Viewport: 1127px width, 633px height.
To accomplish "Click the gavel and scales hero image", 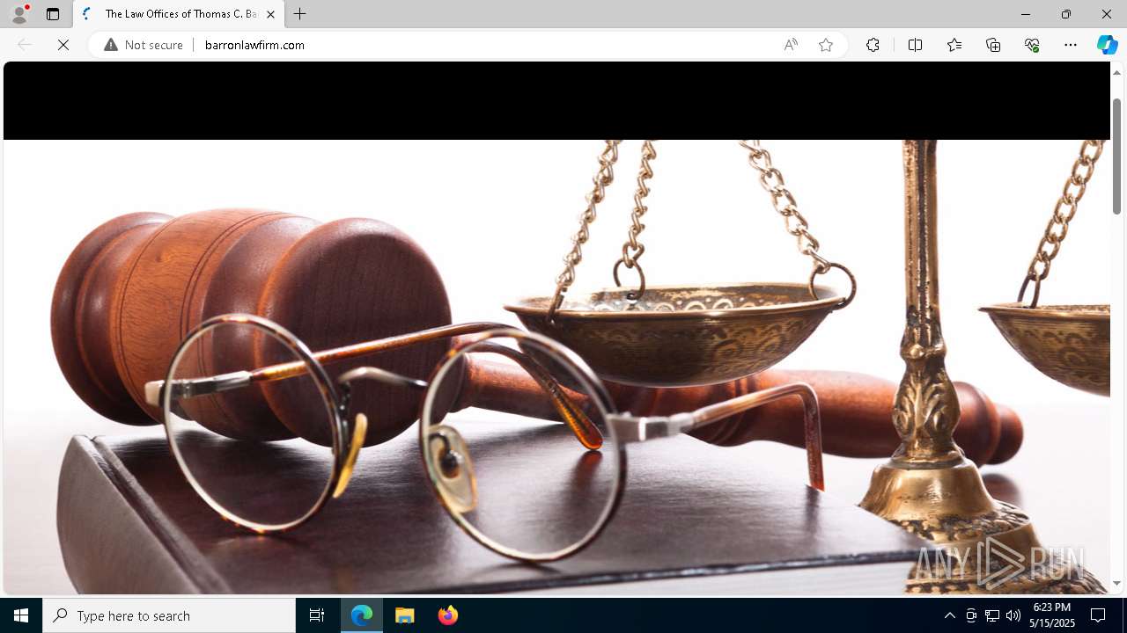I will (556, 367).
